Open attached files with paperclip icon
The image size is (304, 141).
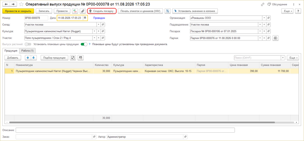click(x=82, y=11)
